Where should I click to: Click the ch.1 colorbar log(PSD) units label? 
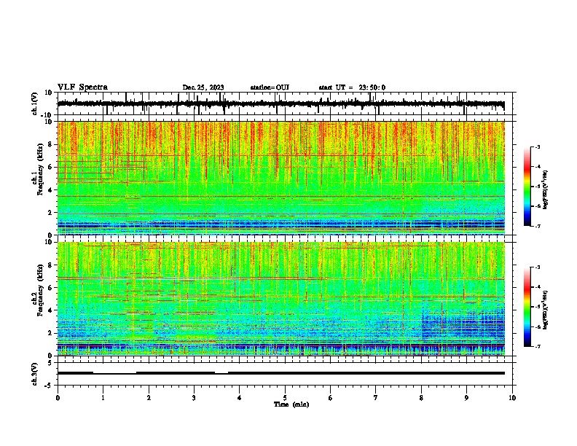(x=546, y=189)
